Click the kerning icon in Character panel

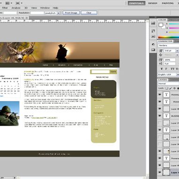point(161,55)
